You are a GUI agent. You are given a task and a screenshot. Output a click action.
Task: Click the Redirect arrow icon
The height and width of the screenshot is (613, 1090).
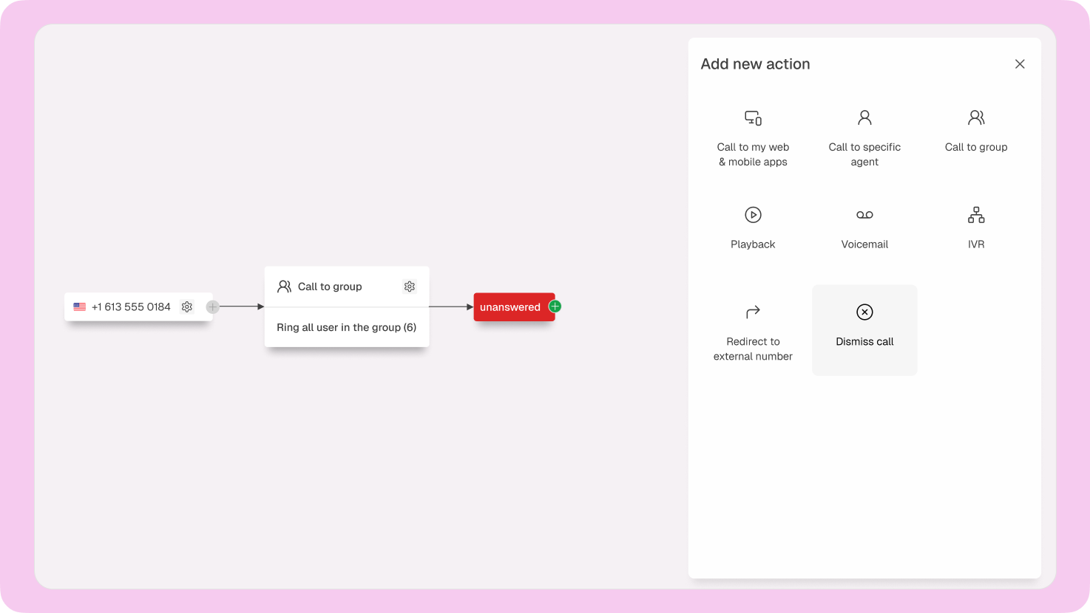753,312
